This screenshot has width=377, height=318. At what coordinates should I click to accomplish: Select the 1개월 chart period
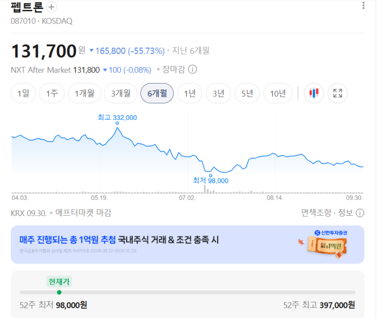84,93
